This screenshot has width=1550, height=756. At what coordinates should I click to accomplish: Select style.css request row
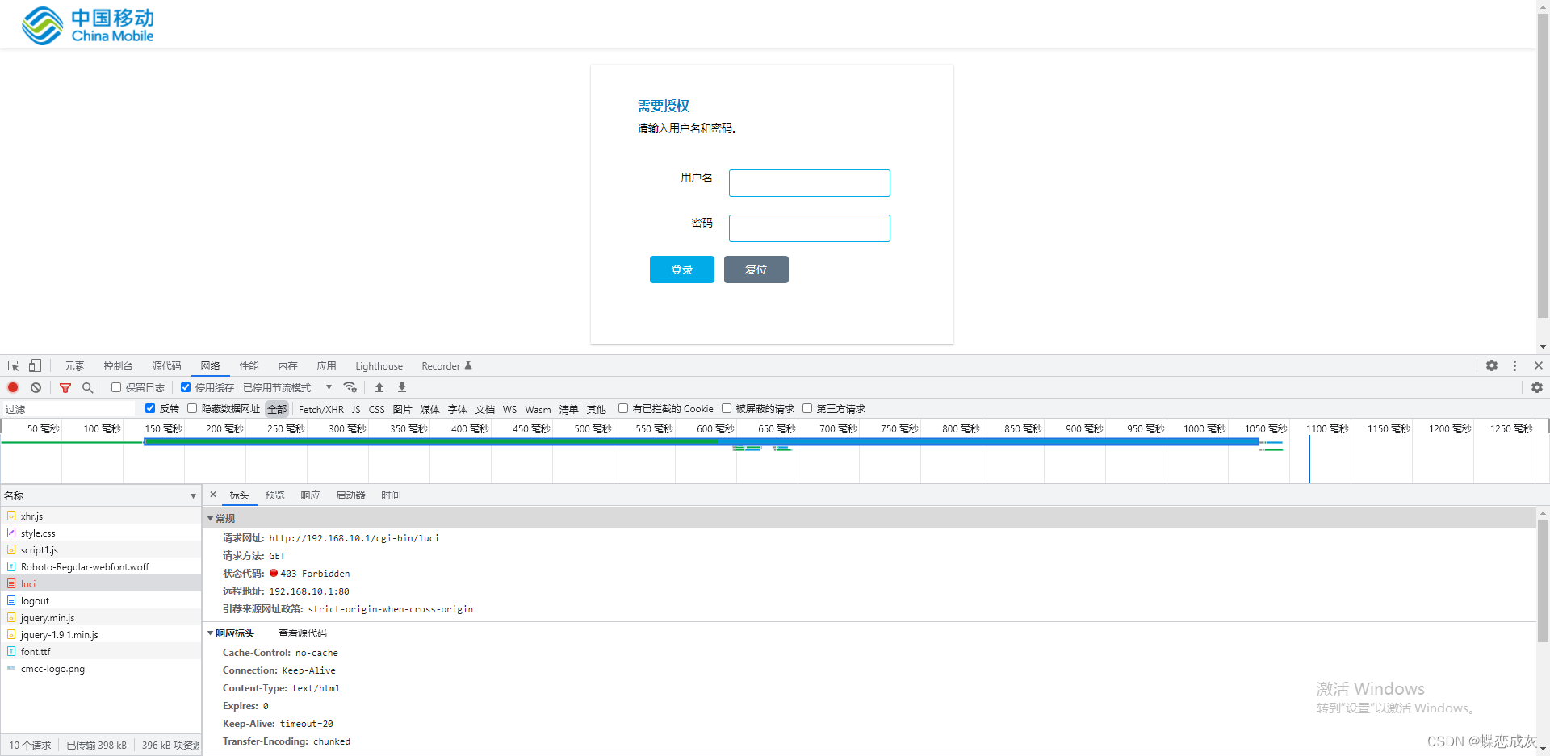click(x=101, y=533)
